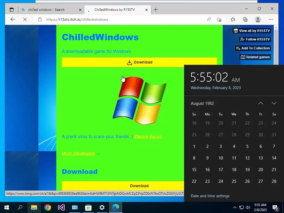
Task: Click the bottom yellow Download button
Action: (123, 186)
